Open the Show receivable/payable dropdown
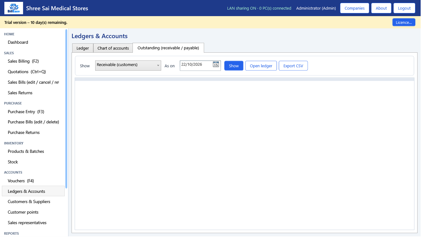 coord(128,65)
